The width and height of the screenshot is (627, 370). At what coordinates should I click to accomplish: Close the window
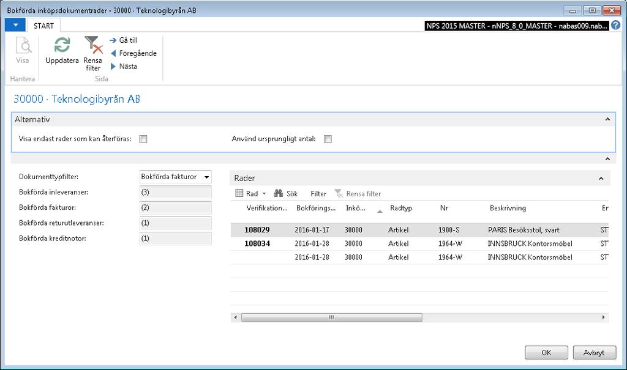click(612, 11)
